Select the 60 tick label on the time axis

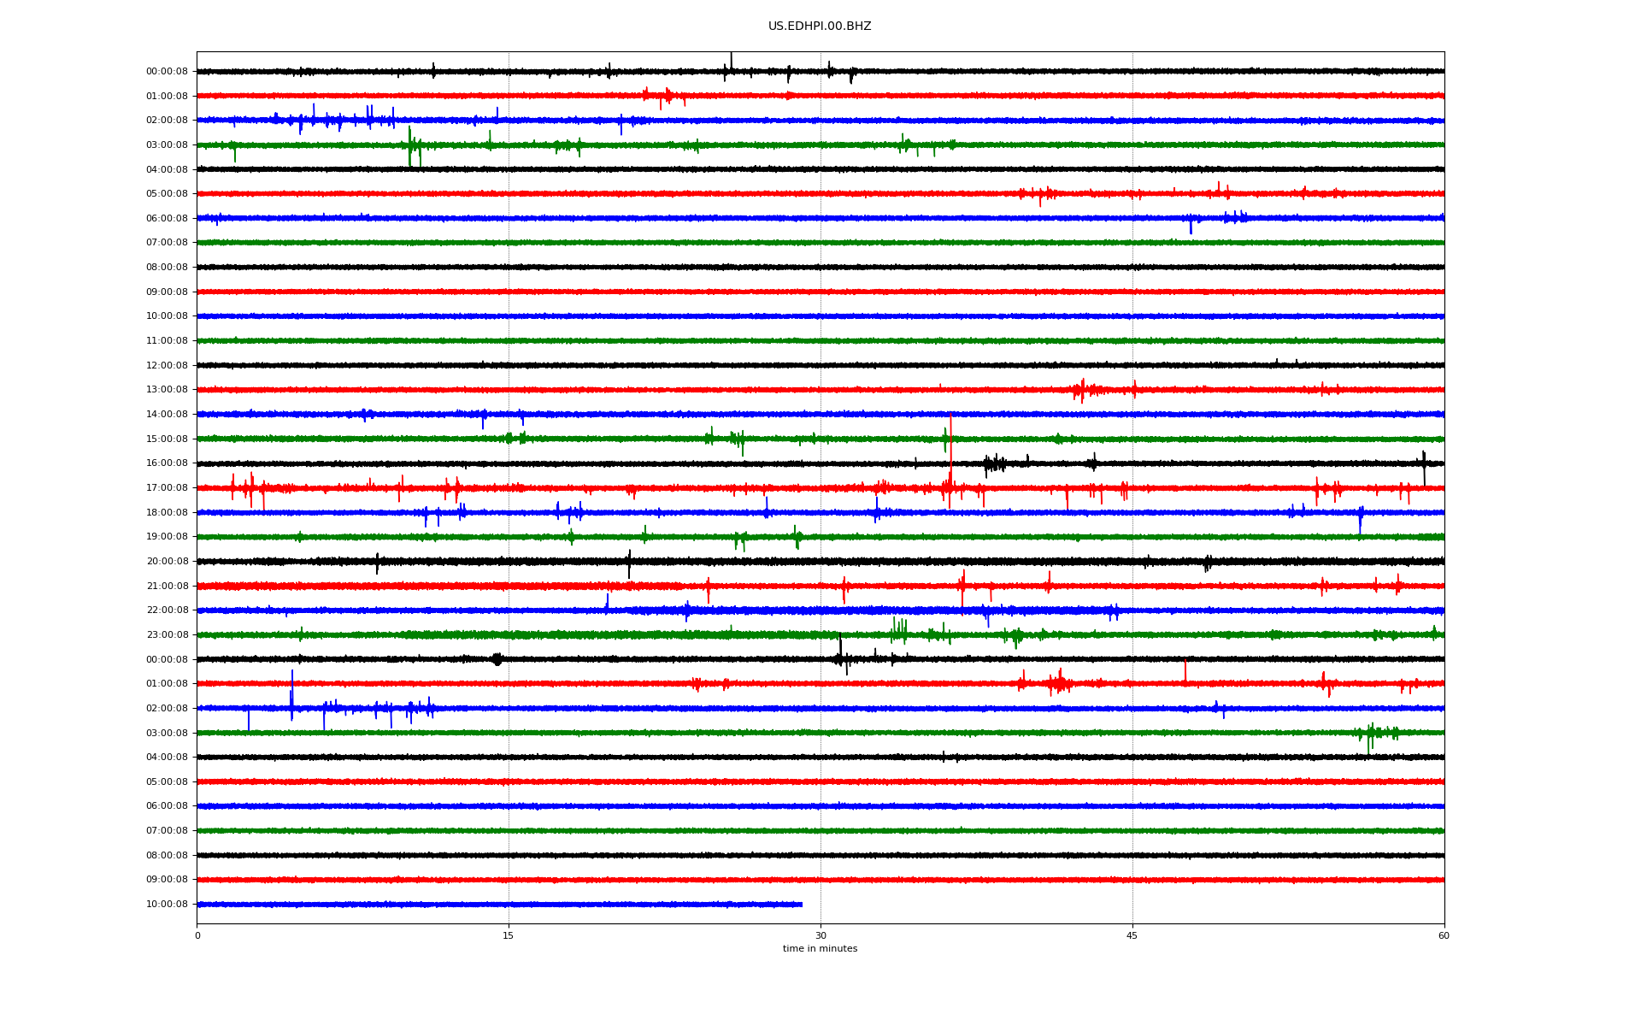[1444, 935]
